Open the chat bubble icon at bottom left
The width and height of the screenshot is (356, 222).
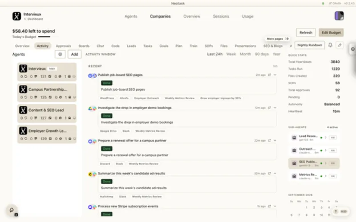click(x=12, y=210)
